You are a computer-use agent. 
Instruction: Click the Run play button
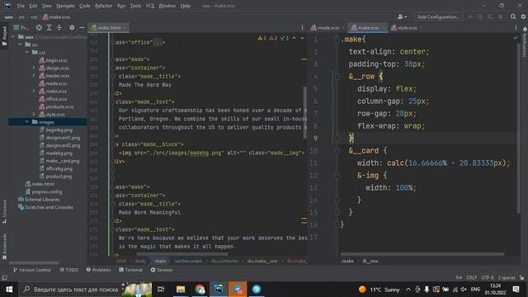point(470,16)
